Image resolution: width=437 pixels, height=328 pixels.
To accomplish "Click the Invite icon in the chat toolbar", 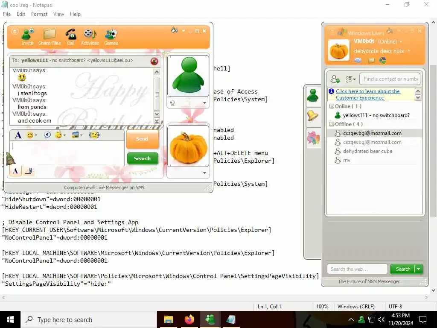I will [x=28, y=37].
